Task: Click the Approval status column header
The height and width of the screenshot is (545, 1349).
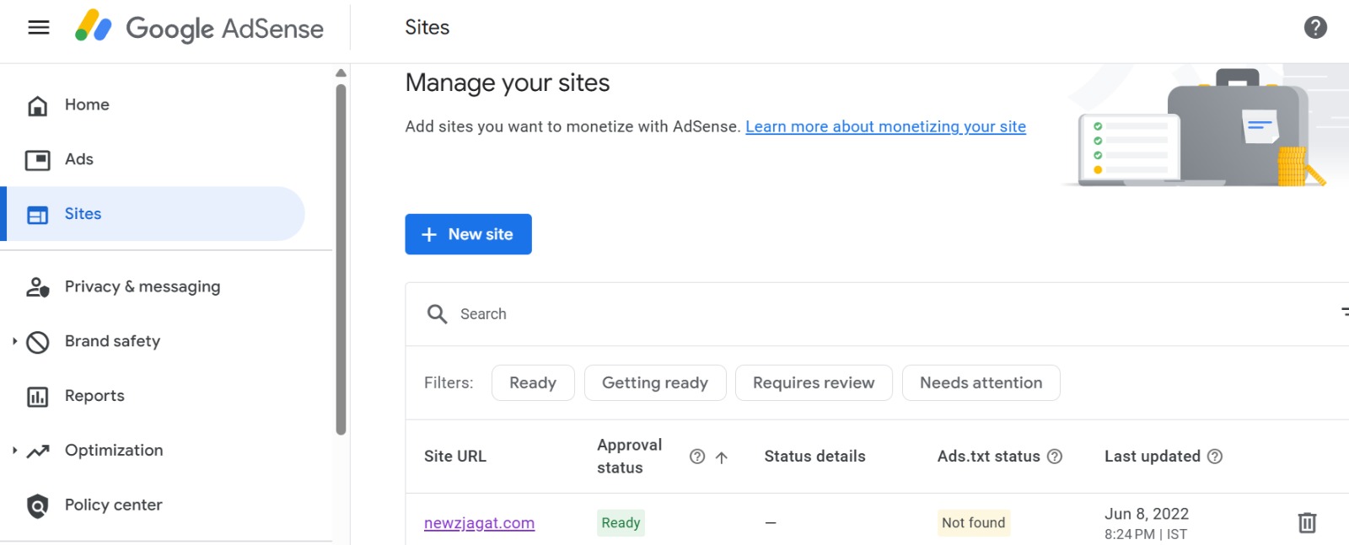Action: [629, 457]
